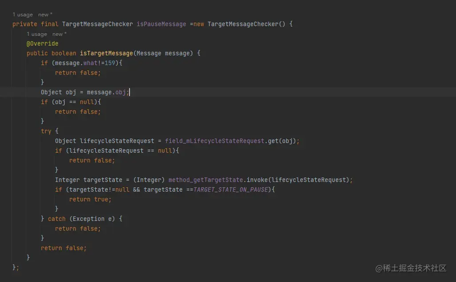The height and width of the screenshot is (282, 456).
Task: Click the isTargetMessage method name
Action: point(106,54)
